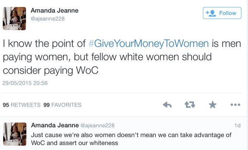This screenshot has height=150, width=248.
Task: Favorite the tweet with the star icon
Action: pos(212,105)
